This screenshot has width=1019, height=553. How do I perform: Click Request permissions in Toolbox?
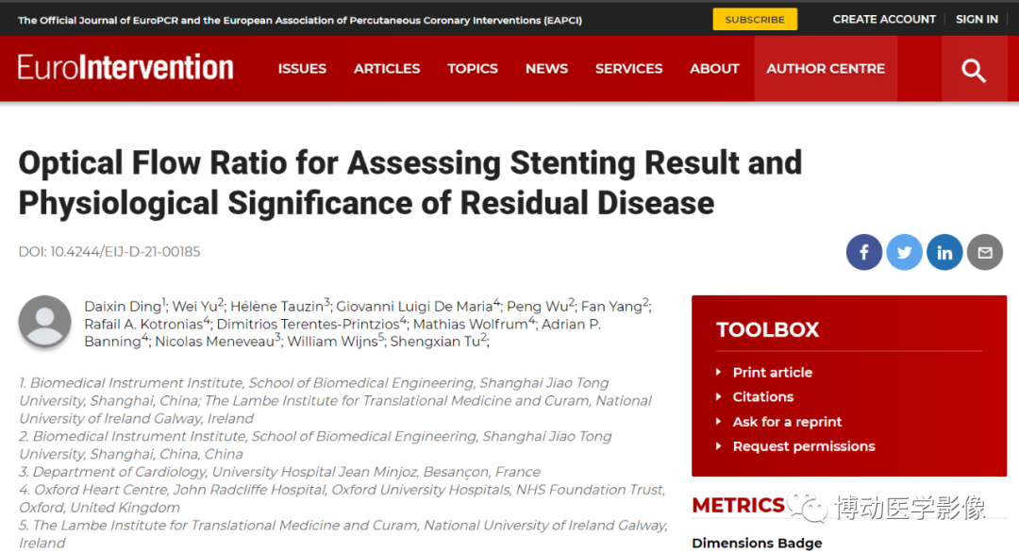803,446
